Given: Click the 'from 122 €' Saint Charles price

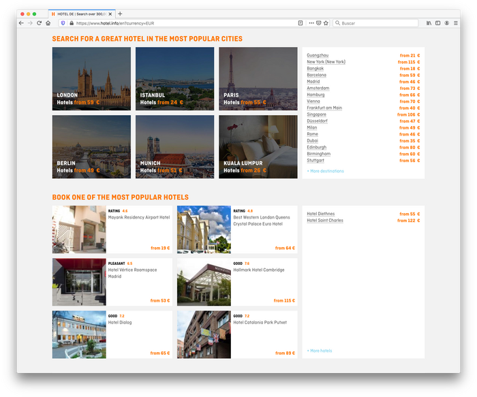Looking at the screenshot, I should click(x=408, y=221).
